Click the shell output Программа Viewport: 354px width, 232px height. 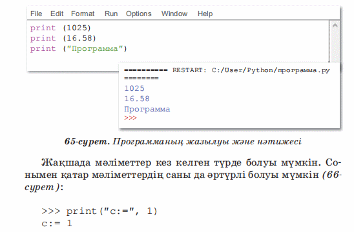(x=147, y=110)
